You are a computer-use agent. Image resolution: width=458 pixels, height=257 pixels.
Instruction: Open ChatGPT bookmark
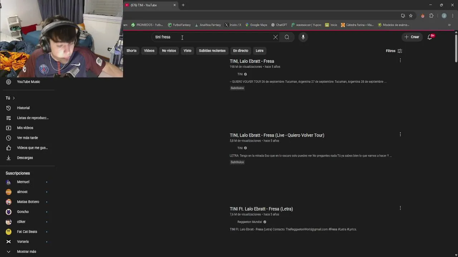279,25
